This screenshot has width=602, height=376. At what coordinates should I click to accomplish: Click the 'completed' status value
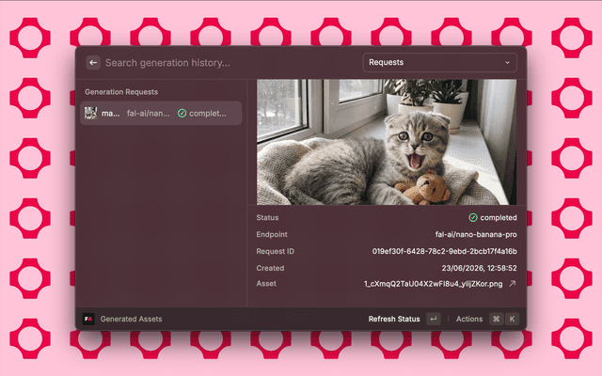coord(499,217)
